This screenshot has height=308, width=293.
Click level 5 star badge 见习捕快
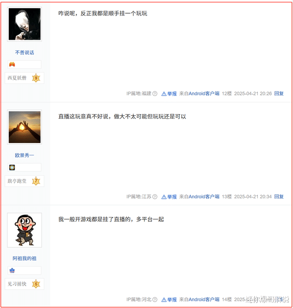(x=36, y=284)
